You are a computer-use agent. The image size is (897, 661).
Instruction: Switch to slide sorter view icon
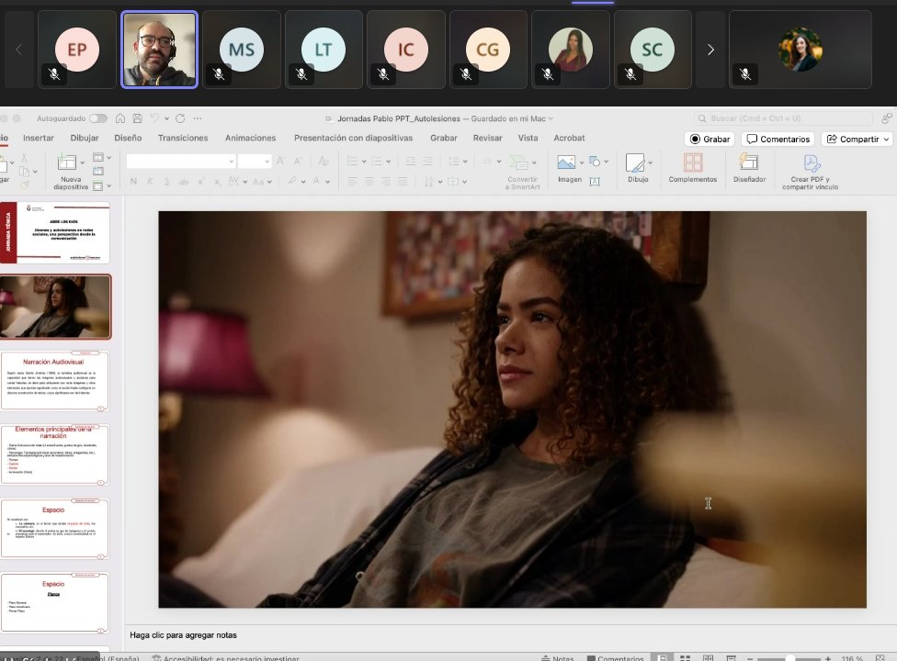686,657
